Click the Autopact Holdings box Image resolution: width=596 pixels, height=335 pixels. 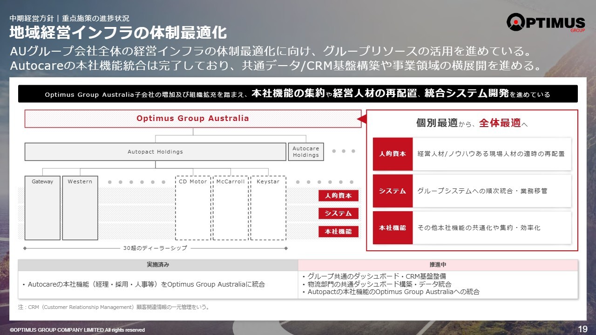[x=155, y=152]
